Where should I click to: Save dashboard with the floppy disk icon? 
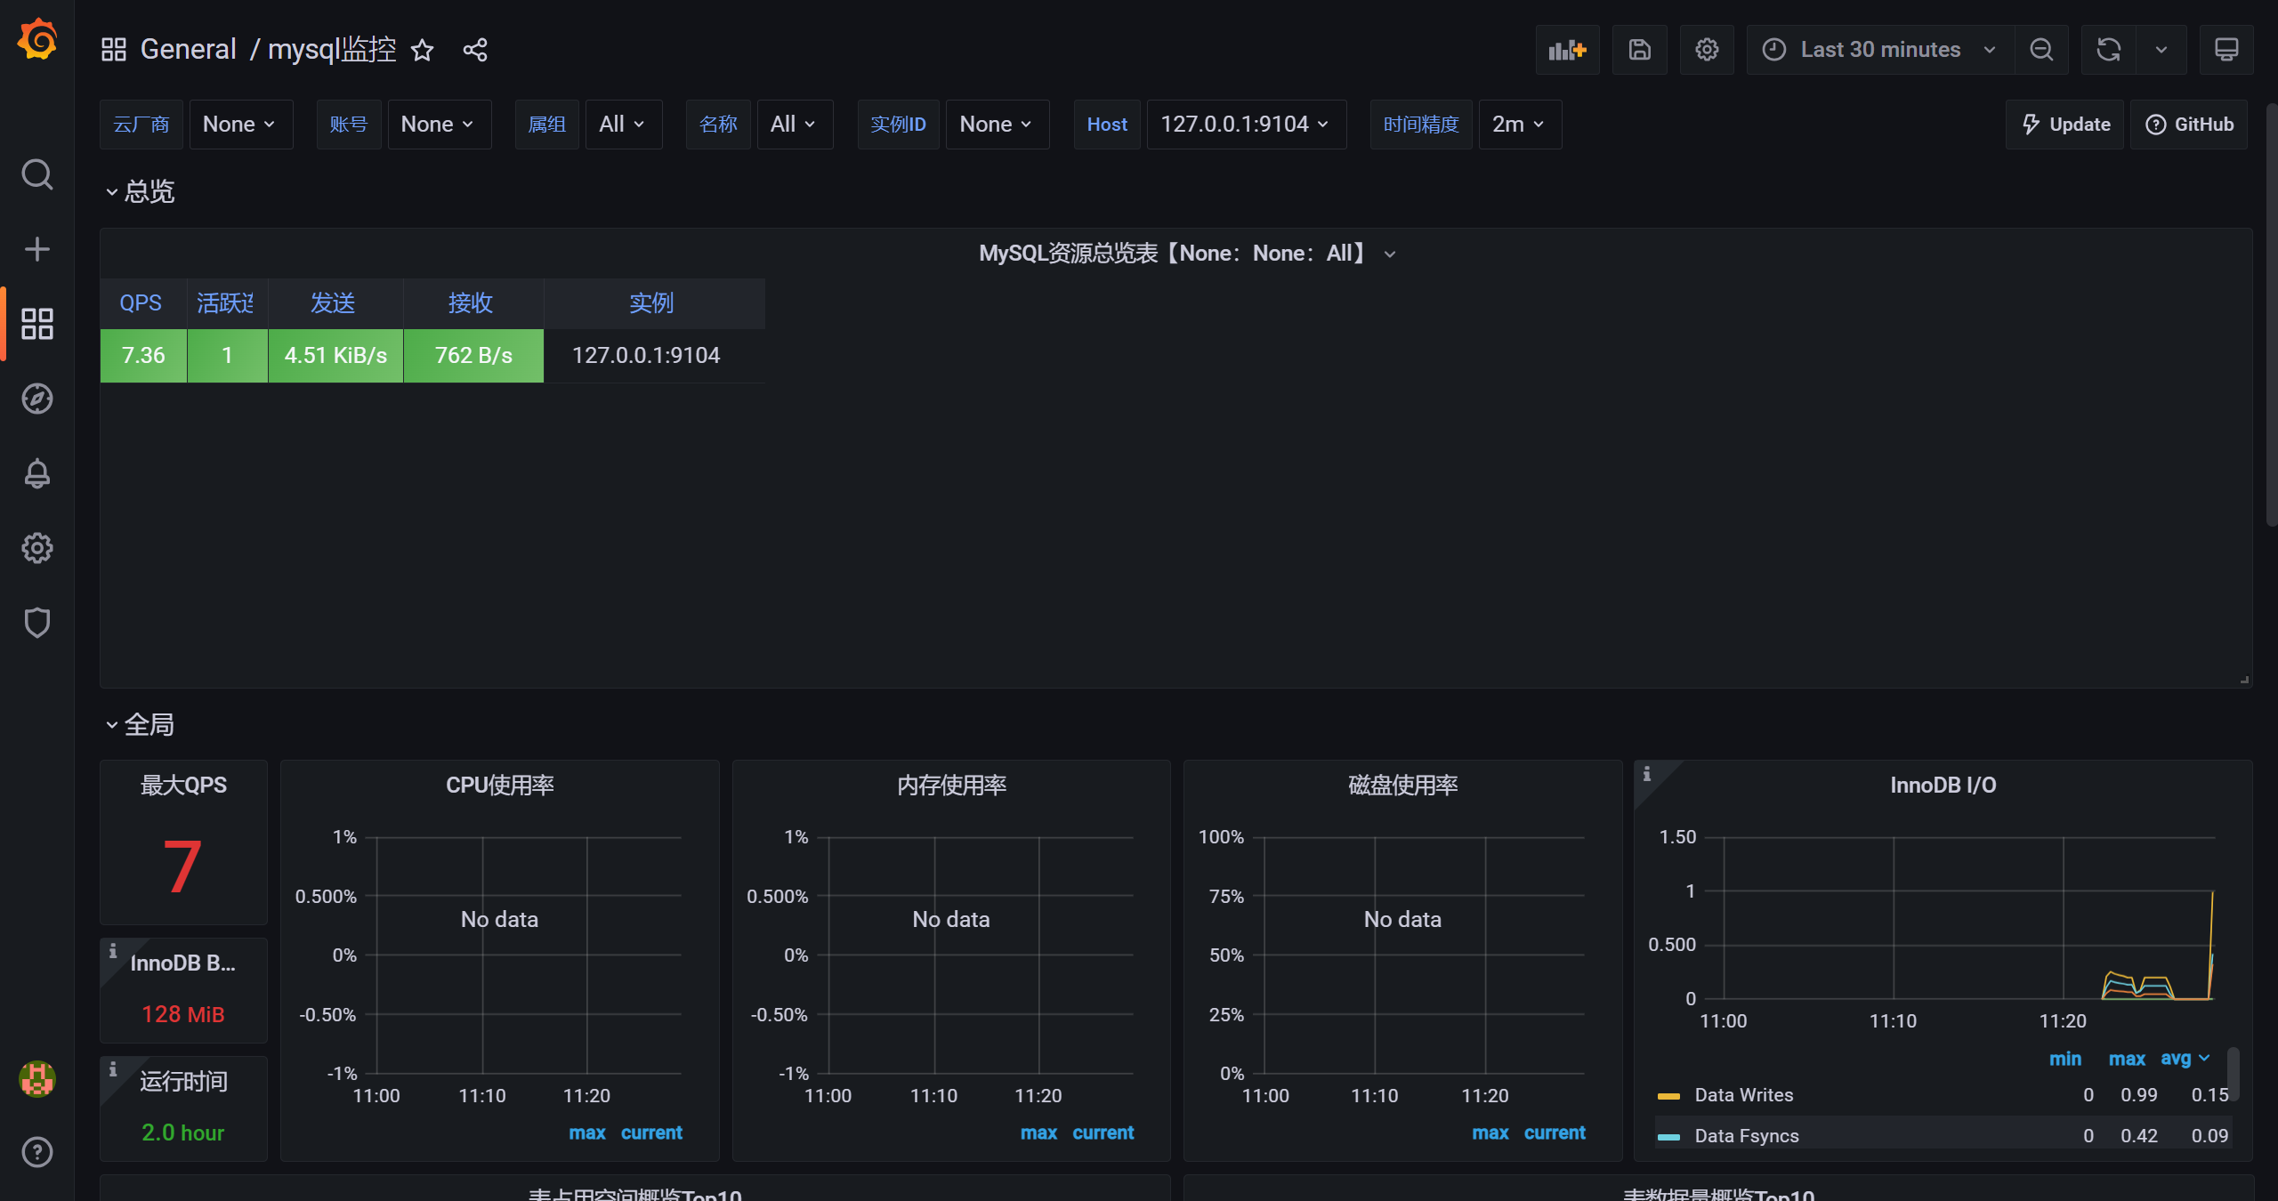(1640, 50)
